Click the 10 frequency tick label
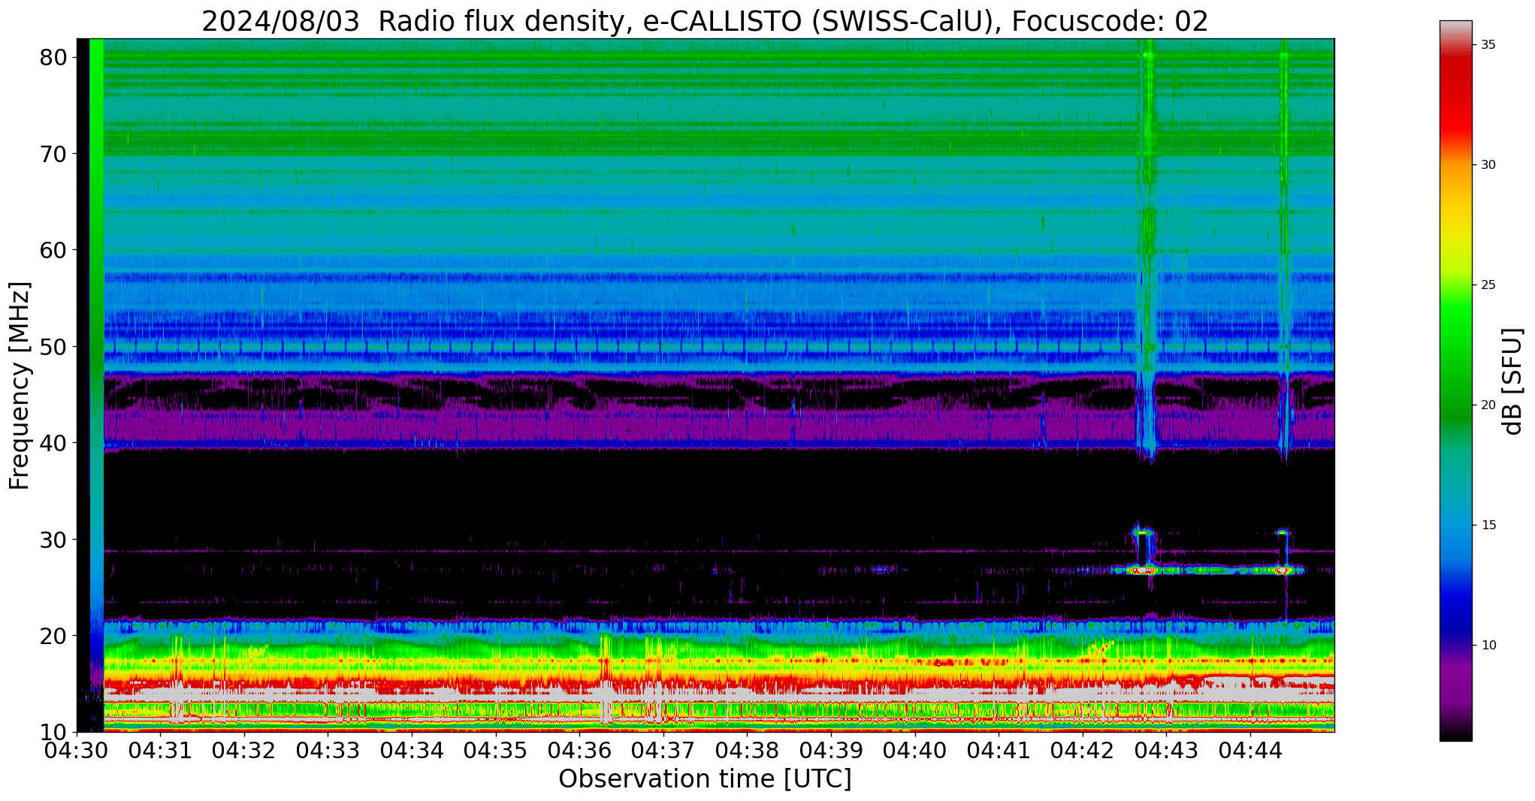The image size is (1535, 801). [54, 732]
